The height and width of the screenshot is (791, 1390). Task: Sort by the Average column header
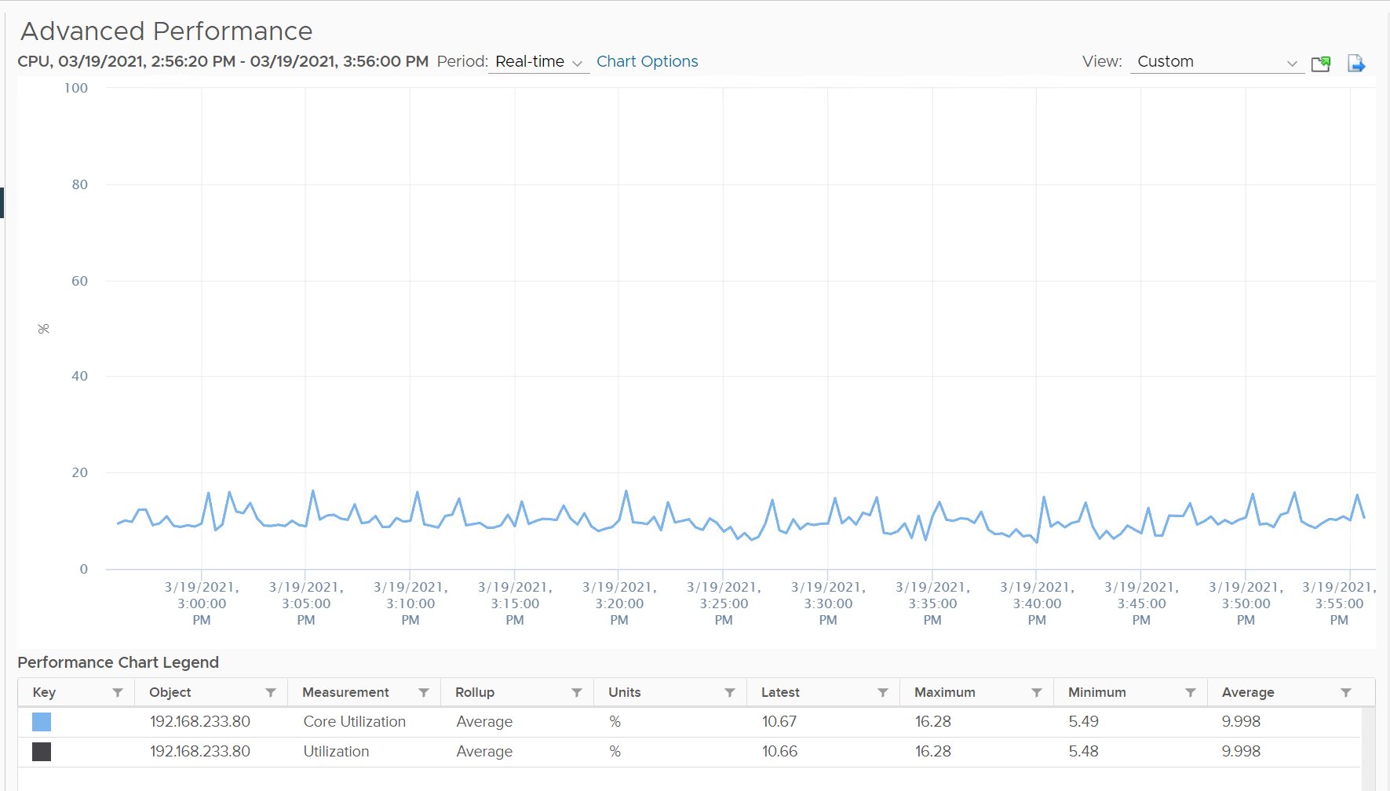[x=1248, y=692]
